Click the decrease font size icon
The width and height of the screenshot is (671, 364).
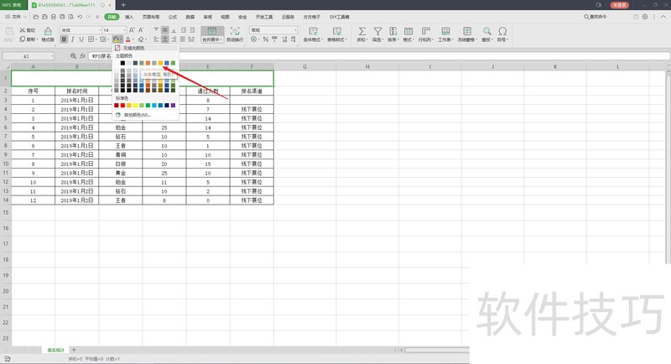point(141,30)
